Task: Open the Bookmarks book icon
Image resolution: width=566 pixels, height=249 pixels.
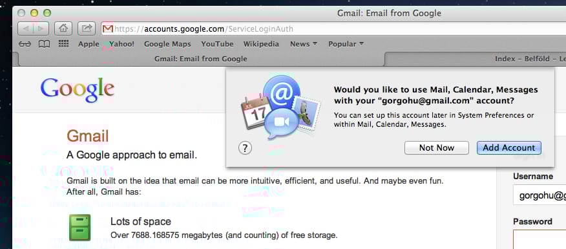Action: [x=44, y=44]
